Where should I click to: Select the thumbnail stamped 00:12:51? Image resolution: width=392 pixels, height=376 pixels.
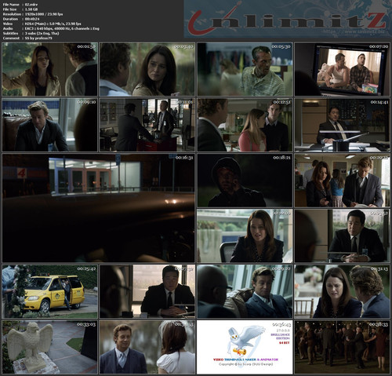[x=245, y=125]
